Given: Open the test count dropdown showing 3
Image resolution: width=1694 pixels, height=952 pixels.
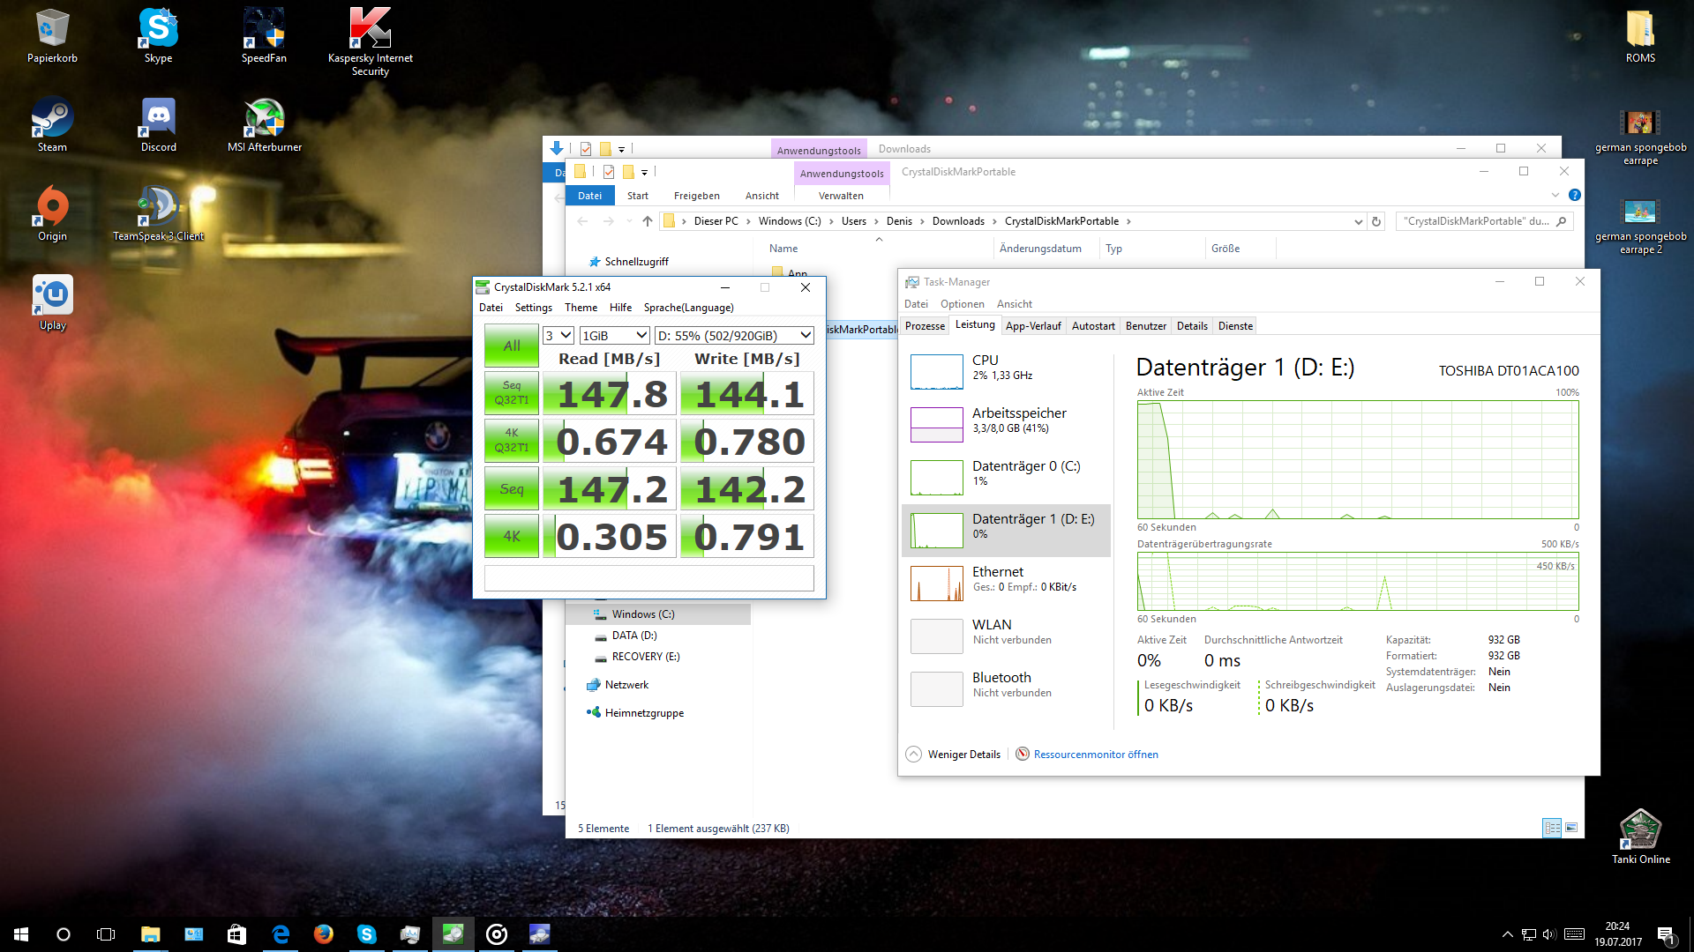Looking at the screenshot, I should [x=558, y=336].
